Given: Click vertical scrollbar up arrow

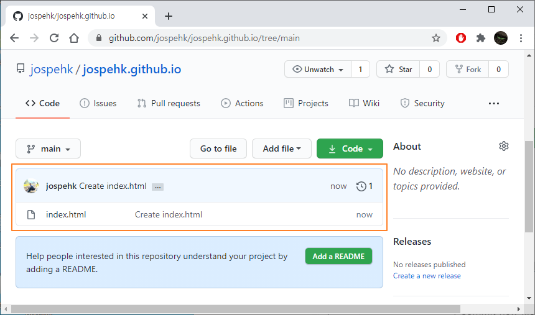Looking at the screenshot, I should pos(529,55).
